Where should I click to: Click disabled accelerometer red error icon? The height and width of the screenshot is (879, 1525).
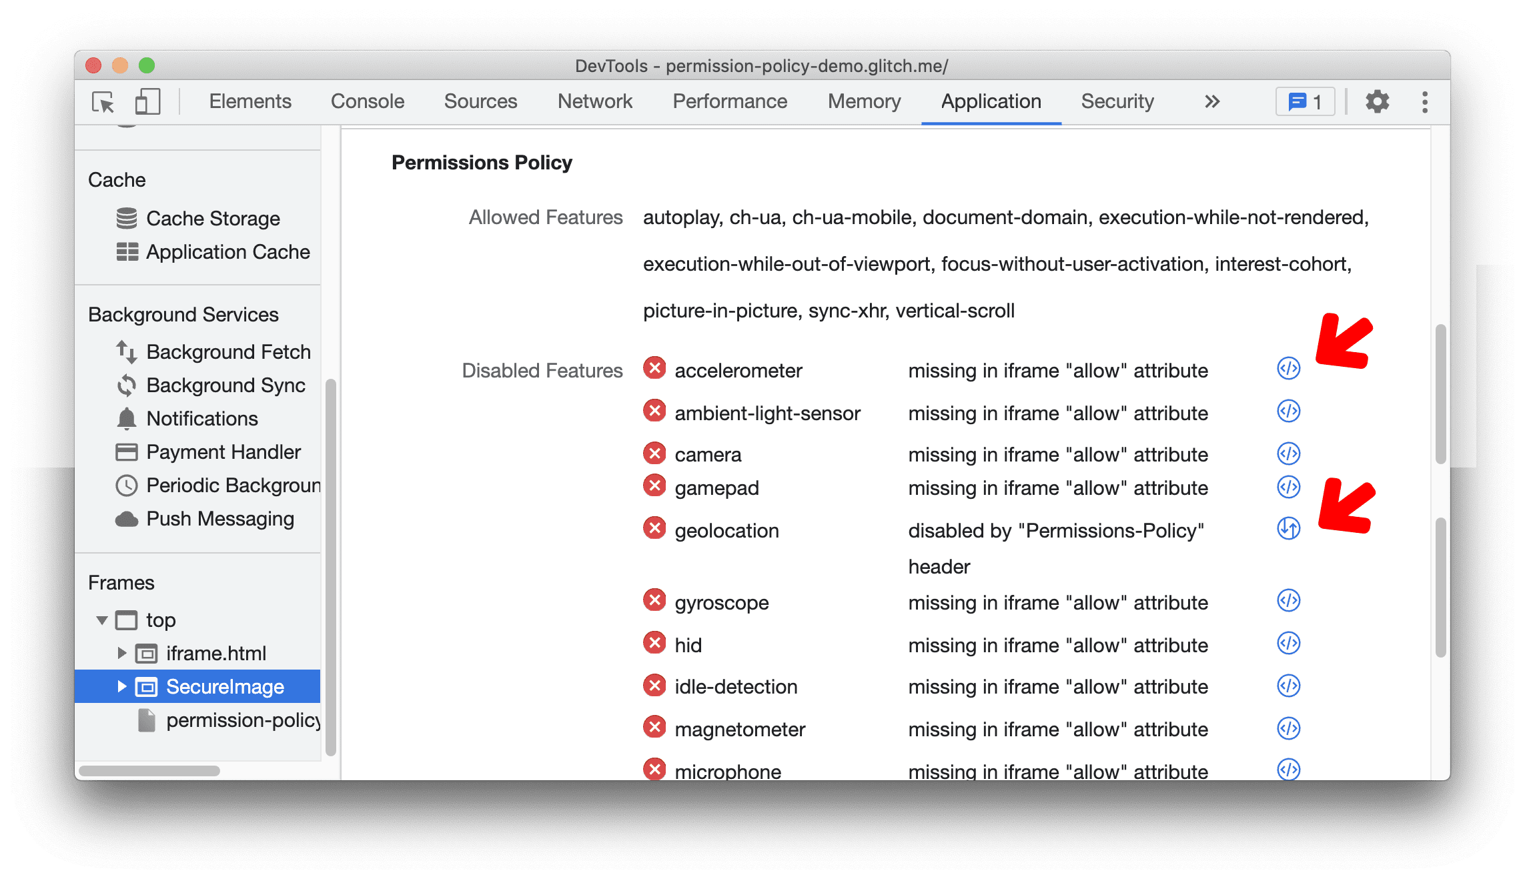[652, 369]
